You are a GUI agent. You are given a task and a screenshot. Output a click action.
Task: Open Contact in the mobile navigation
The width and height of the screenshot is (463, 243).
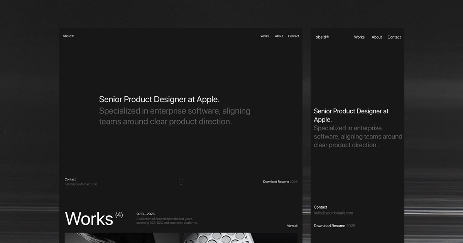(x=394, y=37)
